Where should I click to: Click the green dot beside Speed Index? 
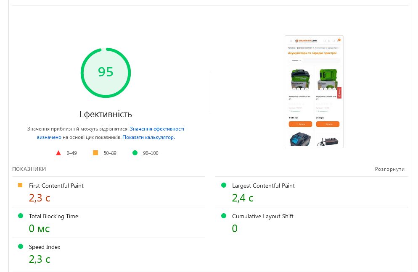tap(20, 246)
